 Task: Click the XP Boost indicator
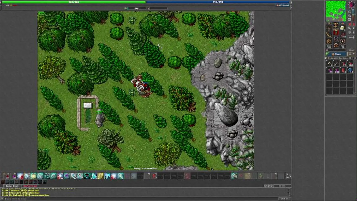tap(283, 5)
